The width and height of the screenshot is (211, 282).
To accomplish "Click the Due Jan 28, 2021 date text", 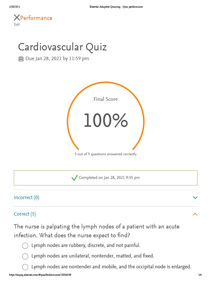I will point(57,59).
